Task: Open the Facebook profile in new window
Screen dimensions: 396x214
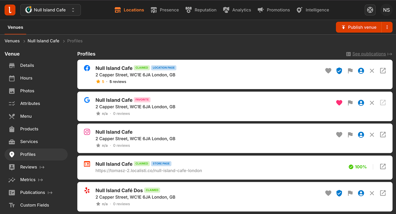Action: click(x=383, y=71)
